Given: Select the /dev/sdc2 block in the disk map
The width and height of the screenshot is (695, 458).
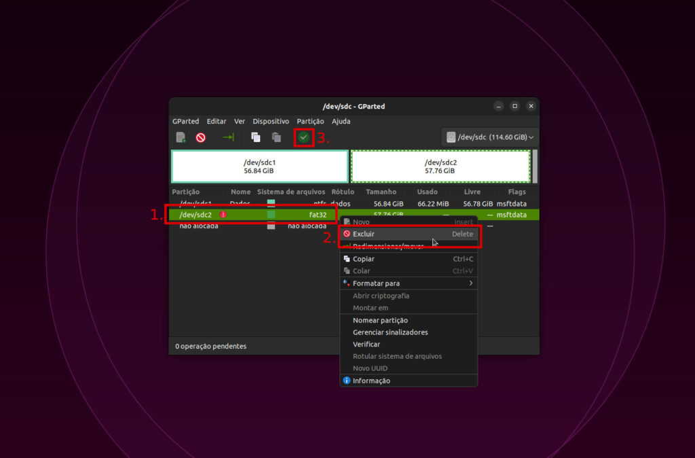Looking at the screenshot, I should coord(440,166).
